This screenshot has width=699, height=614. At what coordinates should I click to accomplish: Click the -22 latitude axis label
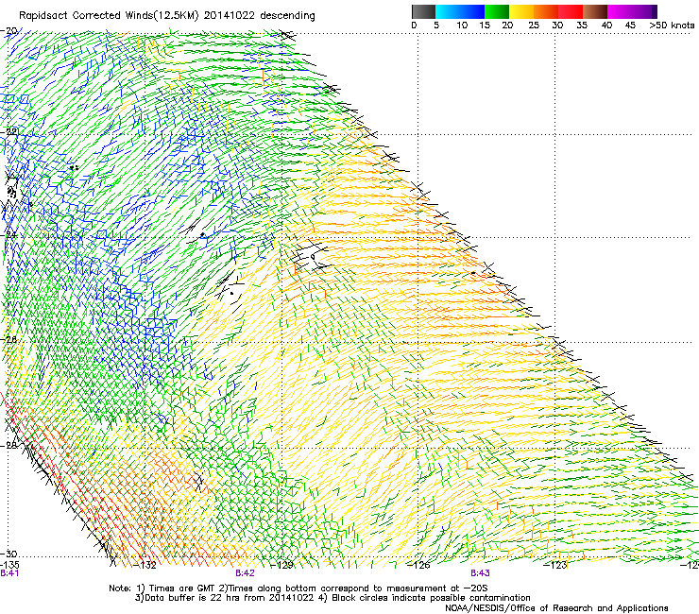click(9, 132)
